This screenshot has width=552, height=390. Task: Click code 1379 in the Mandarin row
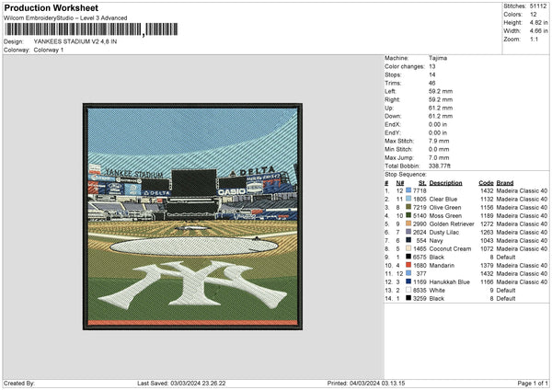[x=487, y=265]
